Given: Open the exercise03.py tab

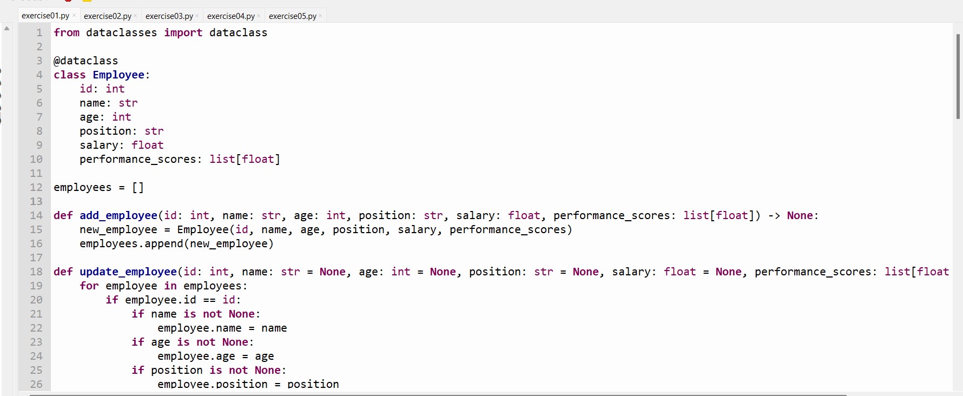Looking at the screenshot, I should coord(169,16).
